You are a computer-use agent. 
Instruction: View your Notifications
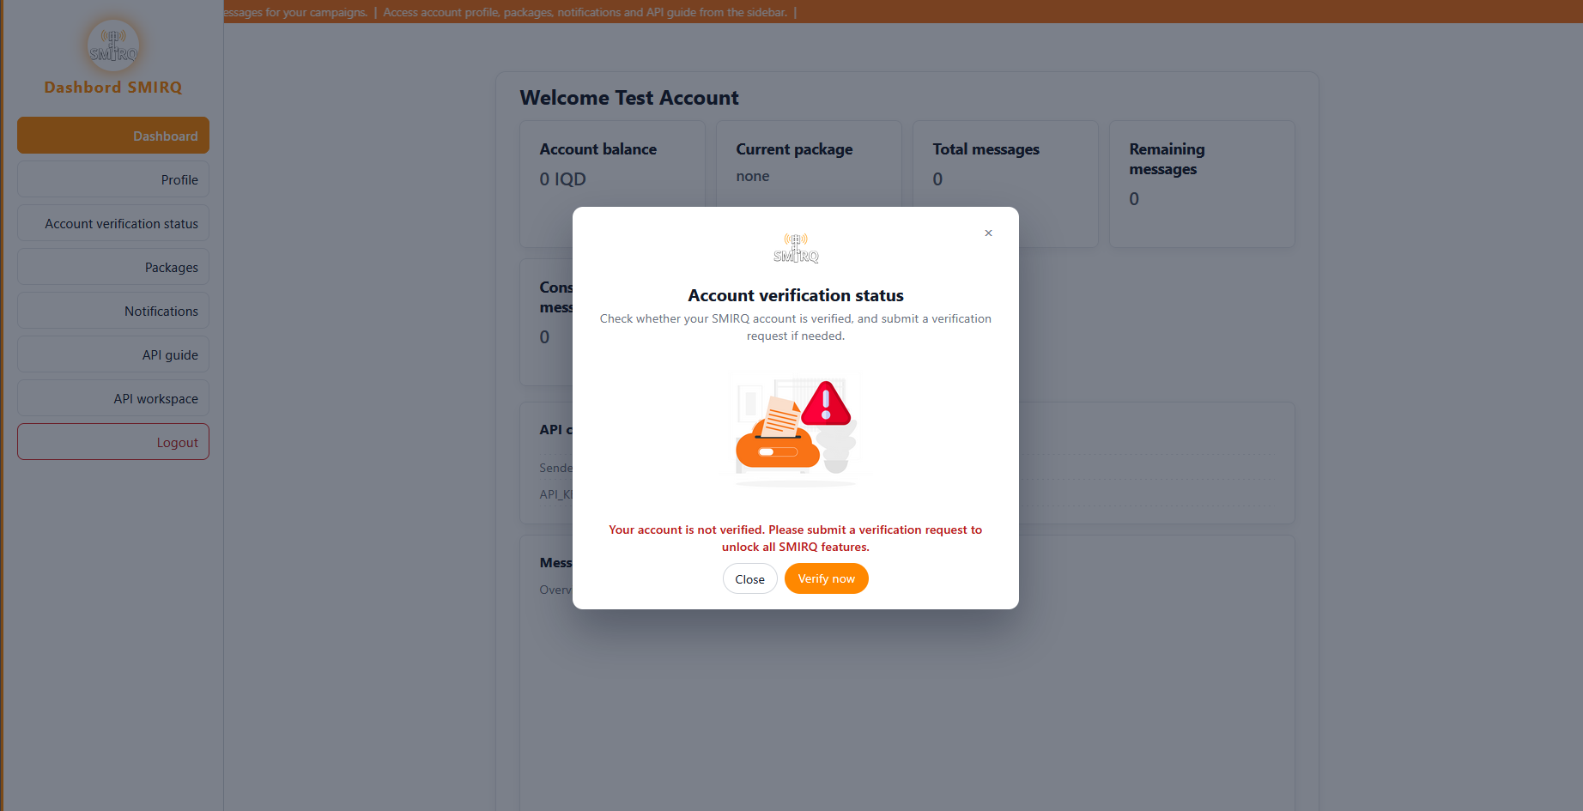[x=112, y=311]
